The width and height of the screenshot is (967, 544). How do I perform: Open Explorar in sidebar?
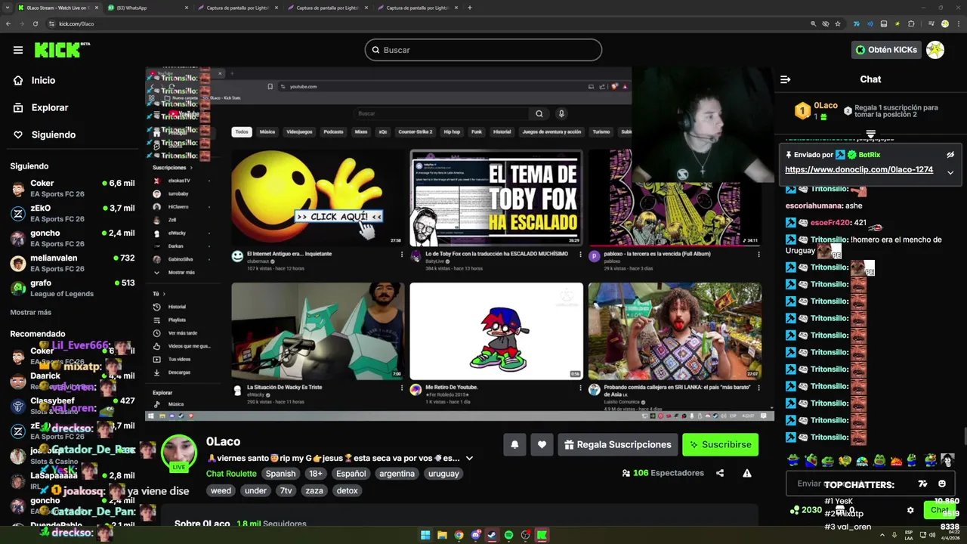pos(41,107)
